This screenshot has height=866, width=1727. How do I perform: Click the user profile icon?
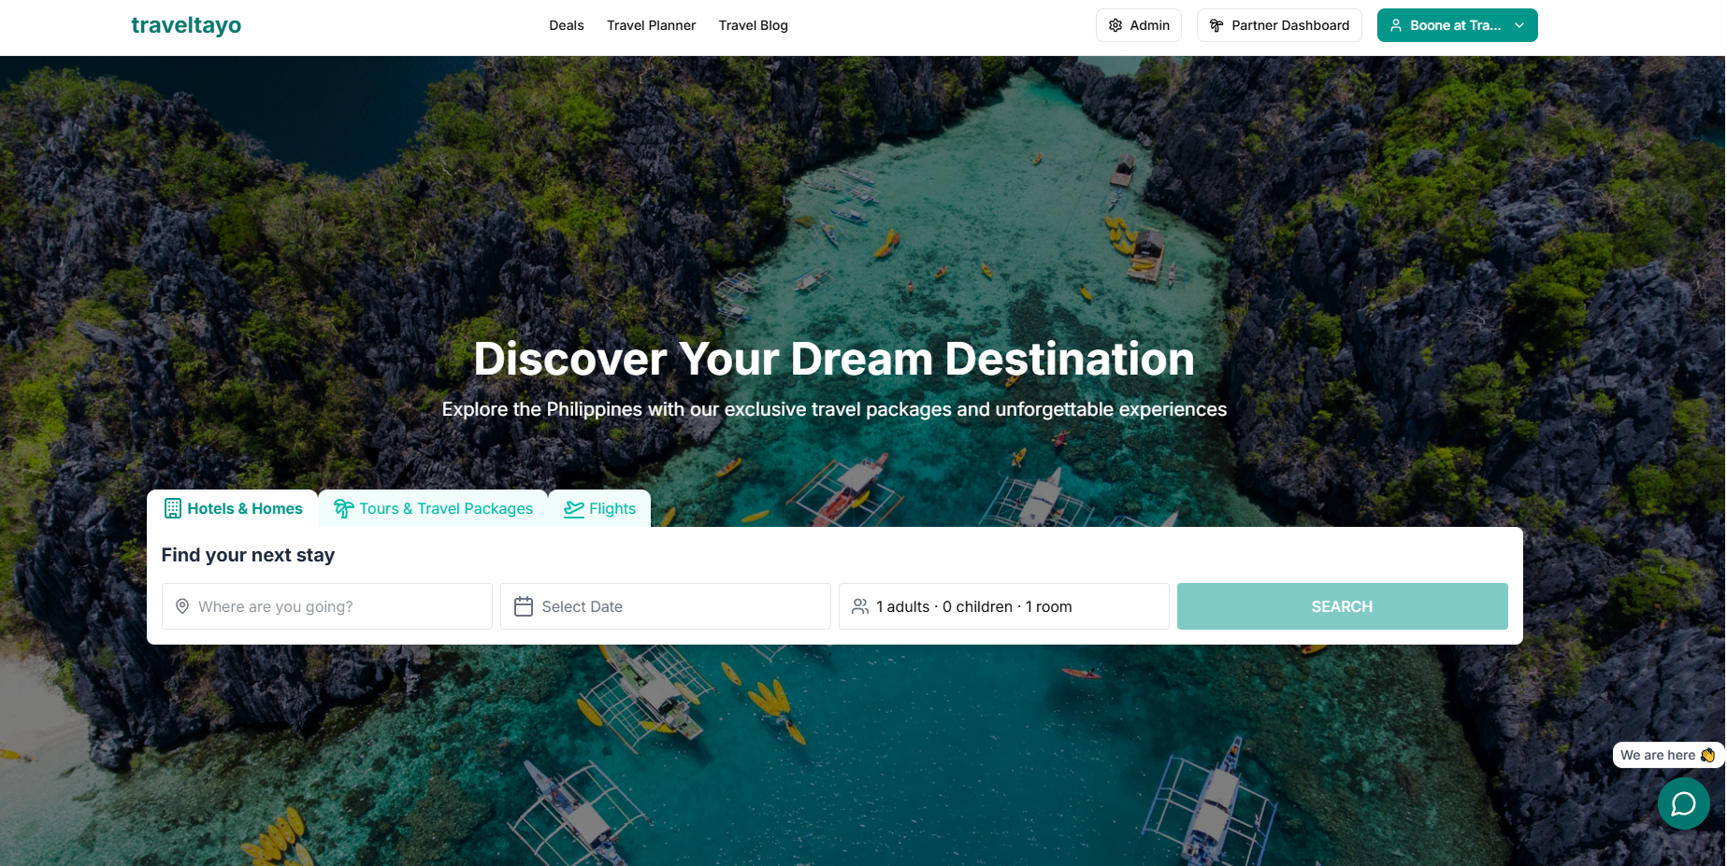tap(1396, 25)
